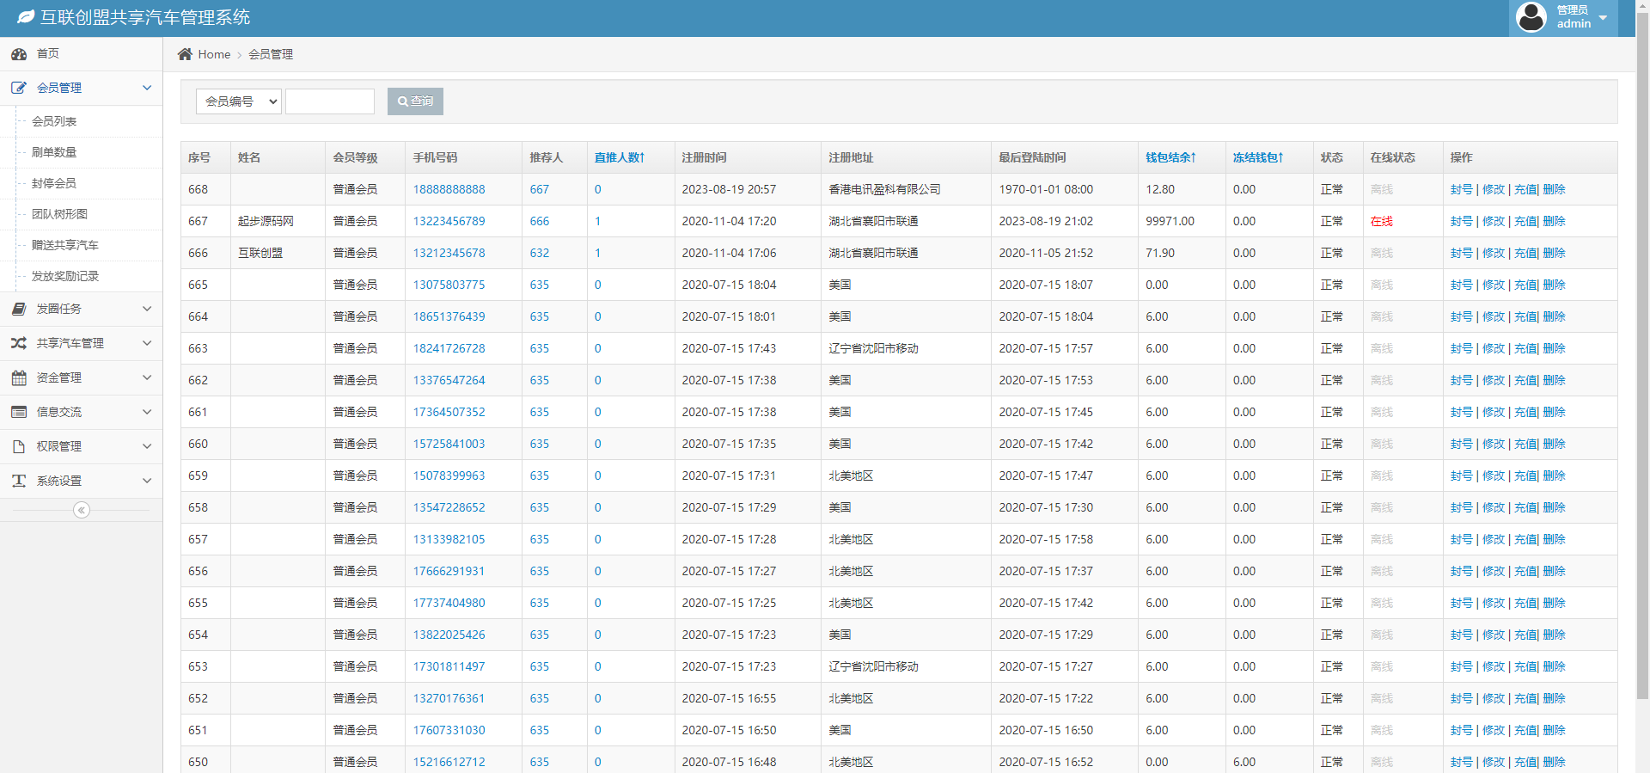This screenshot has height=773, width=1650.
Task: Click the book icon for 发圈任务
Action: (19, 309)
